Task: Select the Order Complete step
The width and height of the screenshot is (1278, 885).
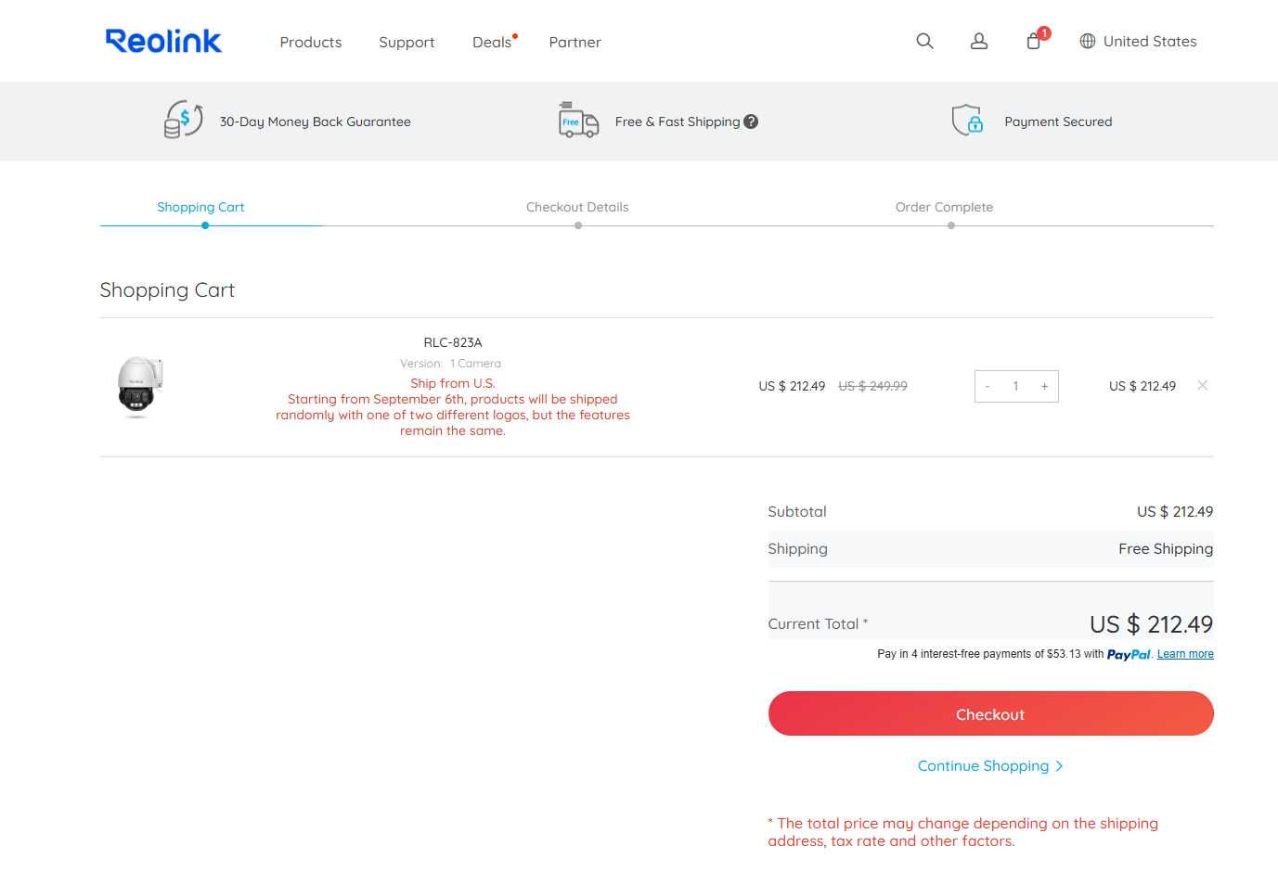Action: point(944,207)
